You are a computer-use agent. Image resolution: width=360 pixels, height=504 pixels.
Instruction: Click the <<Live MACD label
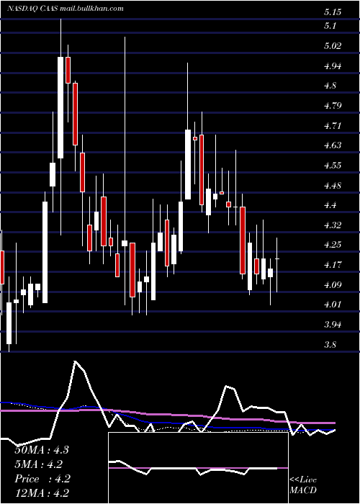point(303,485)
